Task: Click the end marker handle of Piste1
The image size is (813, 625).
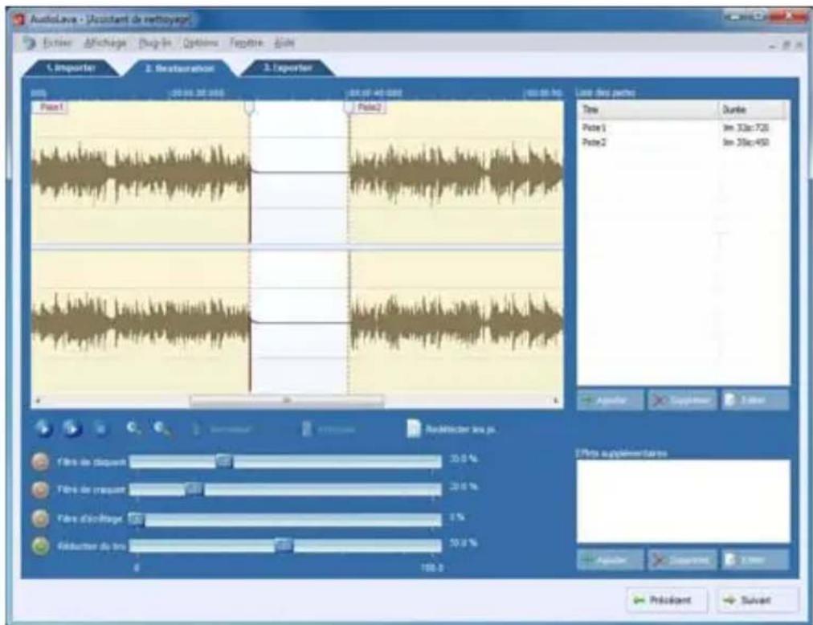Action: [x=250, y=107]
